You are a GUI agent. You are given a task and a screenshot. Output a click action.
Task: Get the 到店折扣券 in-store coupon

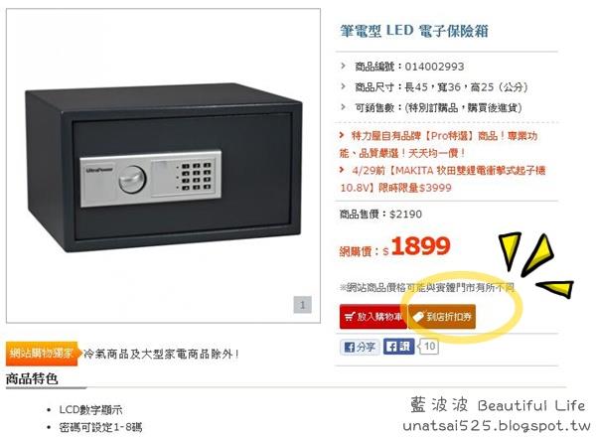[x=442, y=317]
